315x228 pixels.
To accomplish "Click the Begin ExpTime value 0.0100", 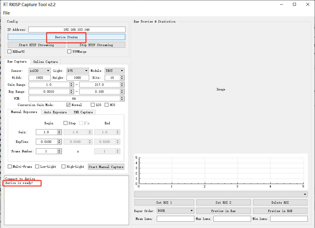I will point(46,142).
